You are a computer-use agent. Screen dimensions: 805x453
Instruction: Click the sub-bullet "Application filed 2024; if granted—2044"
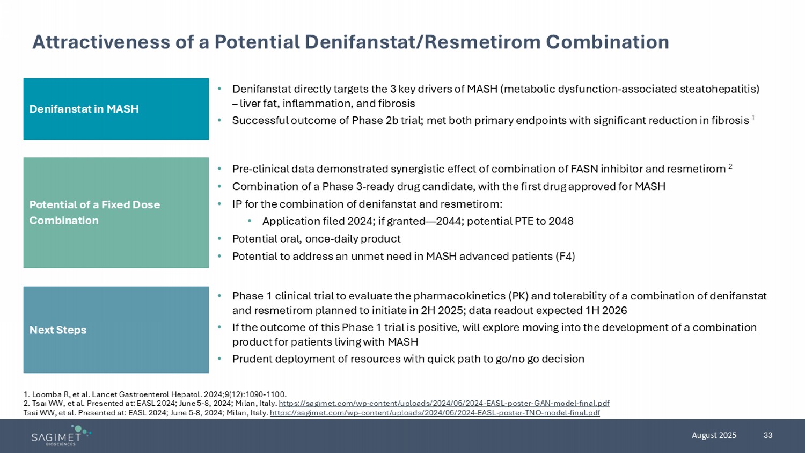point(418,221)
